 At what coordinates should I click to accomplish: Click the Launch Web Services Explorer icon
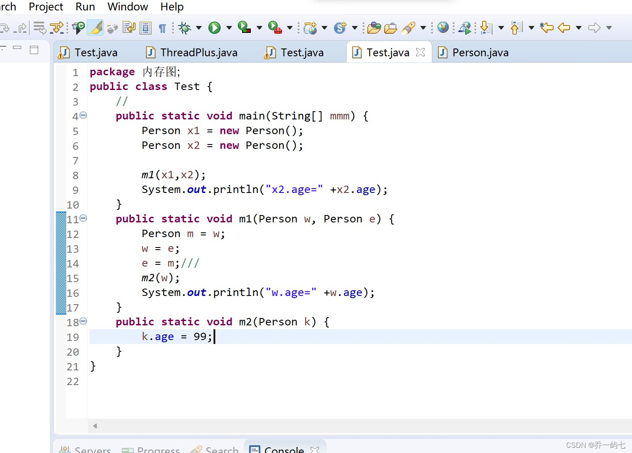click(465, 28)
